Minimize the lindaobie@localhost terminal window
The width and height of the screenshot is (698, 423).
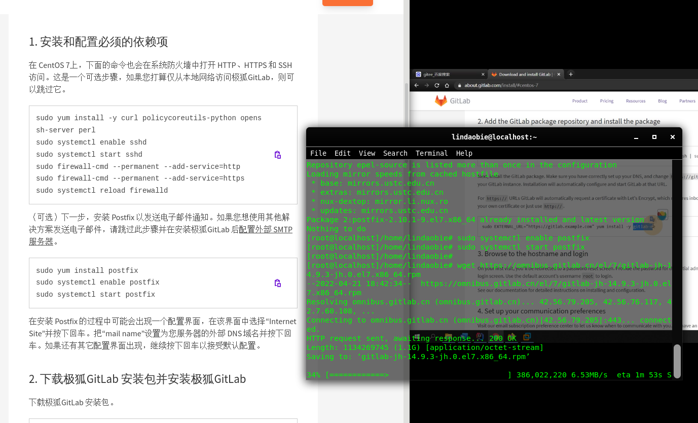(637, 137)
